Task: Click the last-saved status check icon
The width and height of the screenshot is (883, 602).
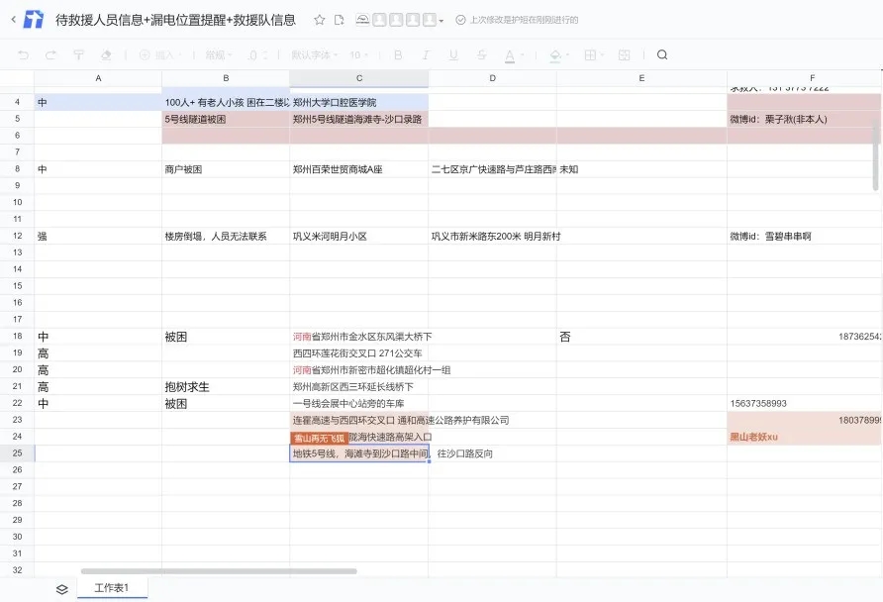Action: 460,20
